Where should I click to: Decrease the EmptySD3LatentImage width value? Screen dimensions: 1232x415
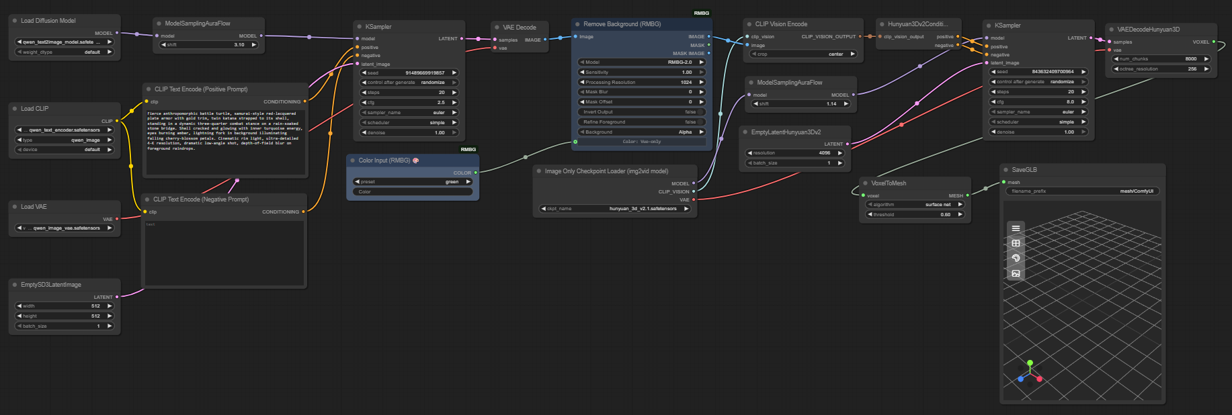click(x=19, y=306)
